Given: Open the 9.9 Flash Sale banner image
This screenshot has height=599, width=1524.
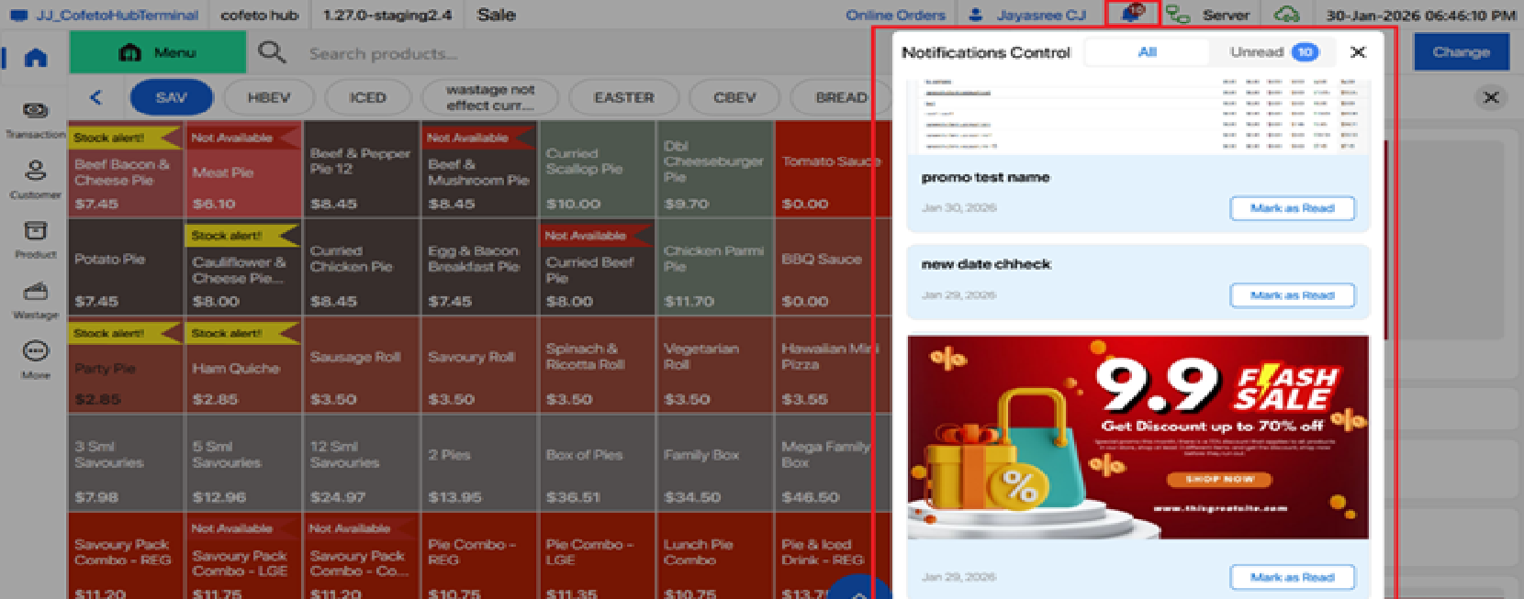Looking at the screenshot, I should click(1137, 437).
